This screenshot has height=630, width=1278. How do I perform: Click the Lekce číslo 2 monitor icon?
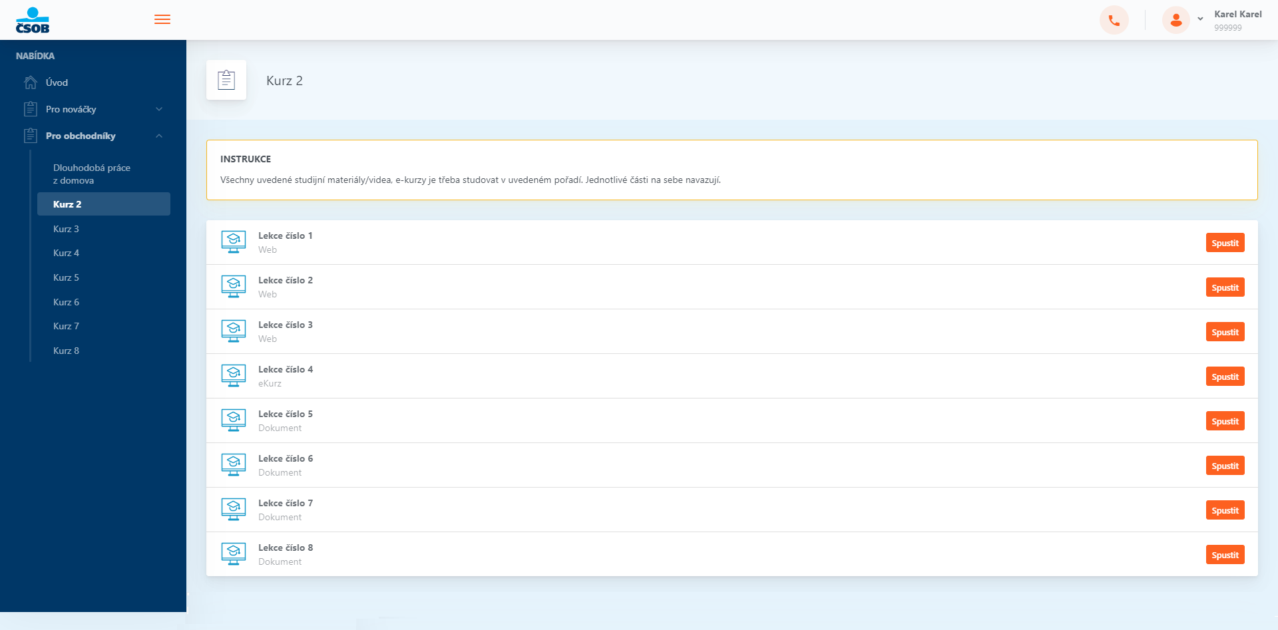pyautogui.click(x=234, y=287)
